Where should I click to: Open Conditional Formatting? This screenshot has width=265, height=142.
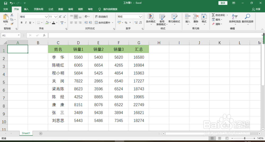151,19
